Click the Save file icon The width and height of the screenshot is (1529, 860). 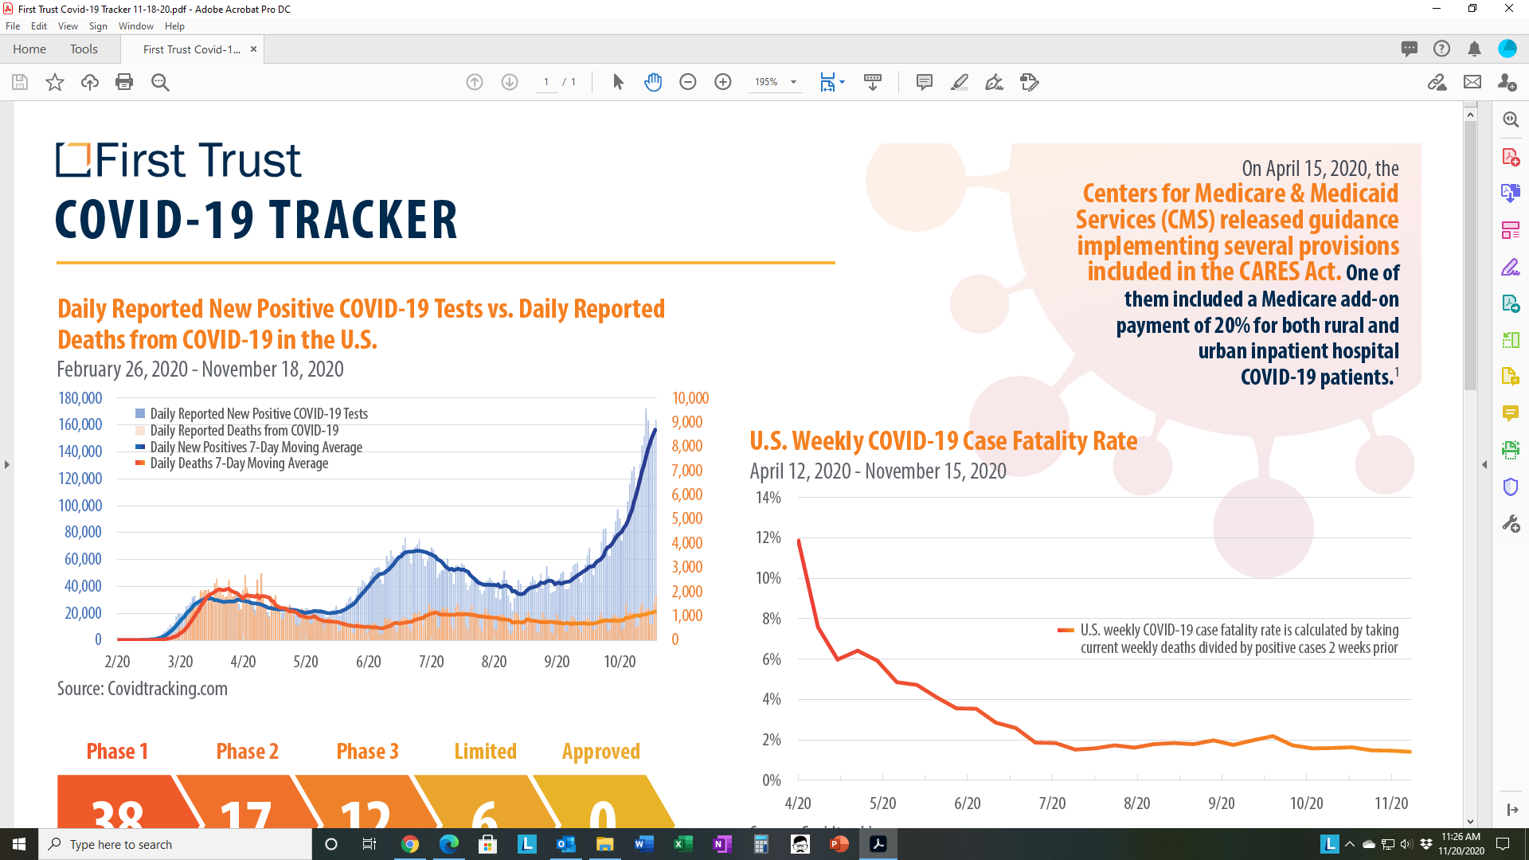coord(20,82)
